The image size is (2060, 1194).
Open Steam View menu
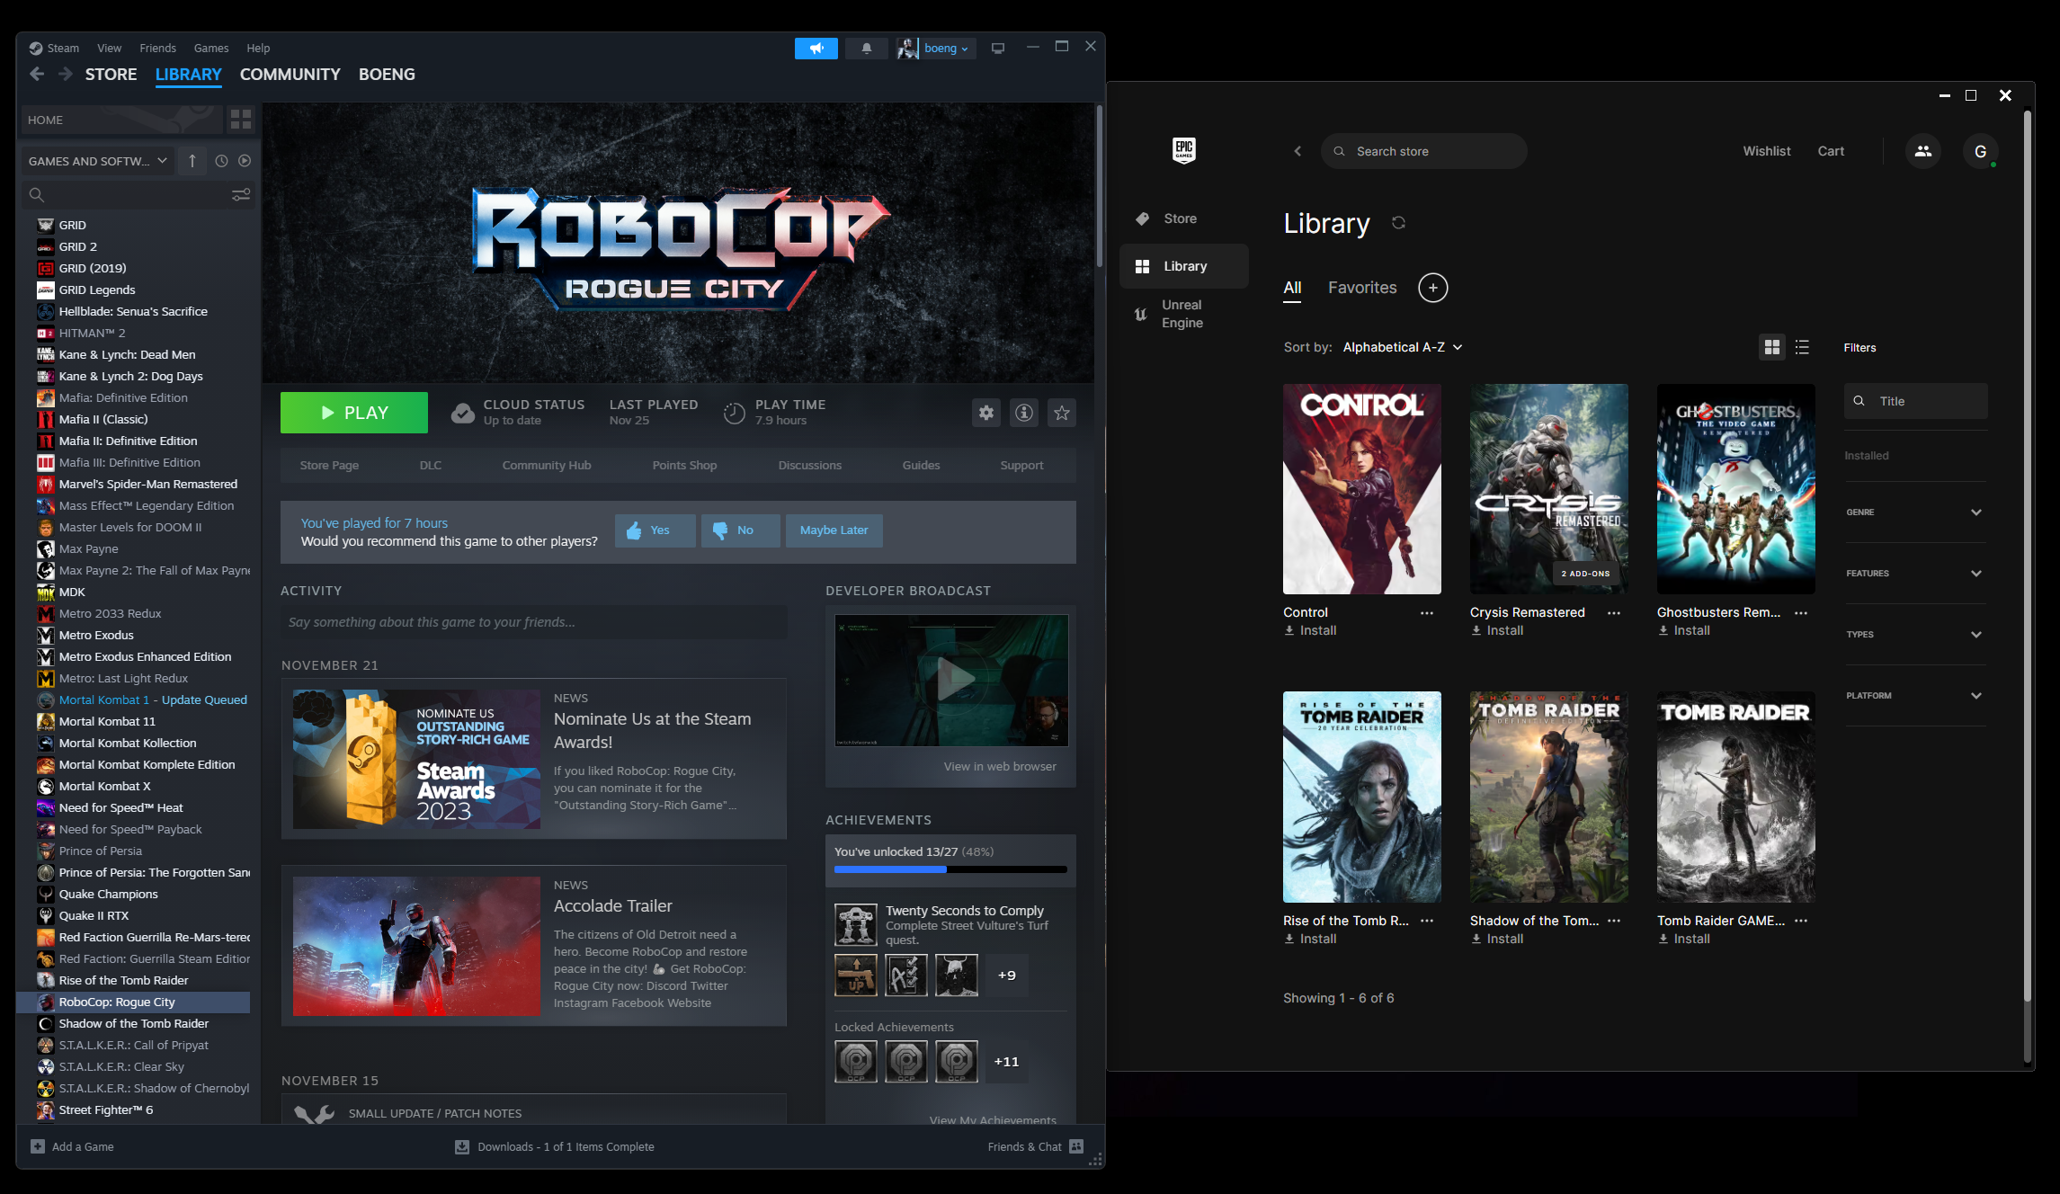109,49
